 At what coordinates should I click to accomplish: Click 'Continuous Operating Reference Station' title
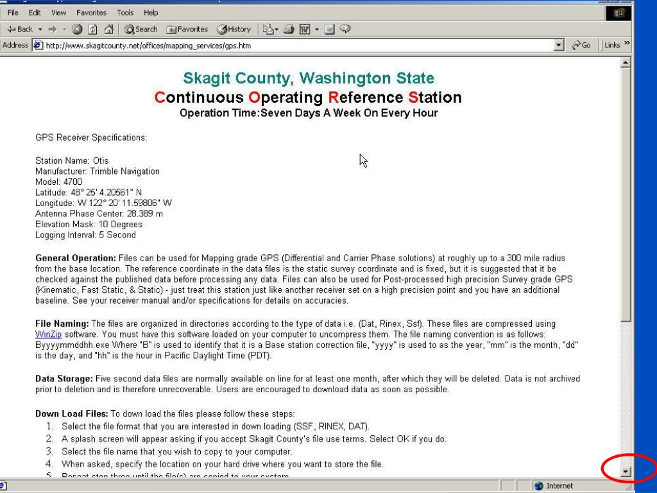tap(309, 98)
